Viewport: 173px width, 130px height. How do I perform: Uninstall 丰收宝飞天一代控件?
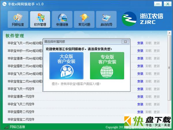[148, 89]
